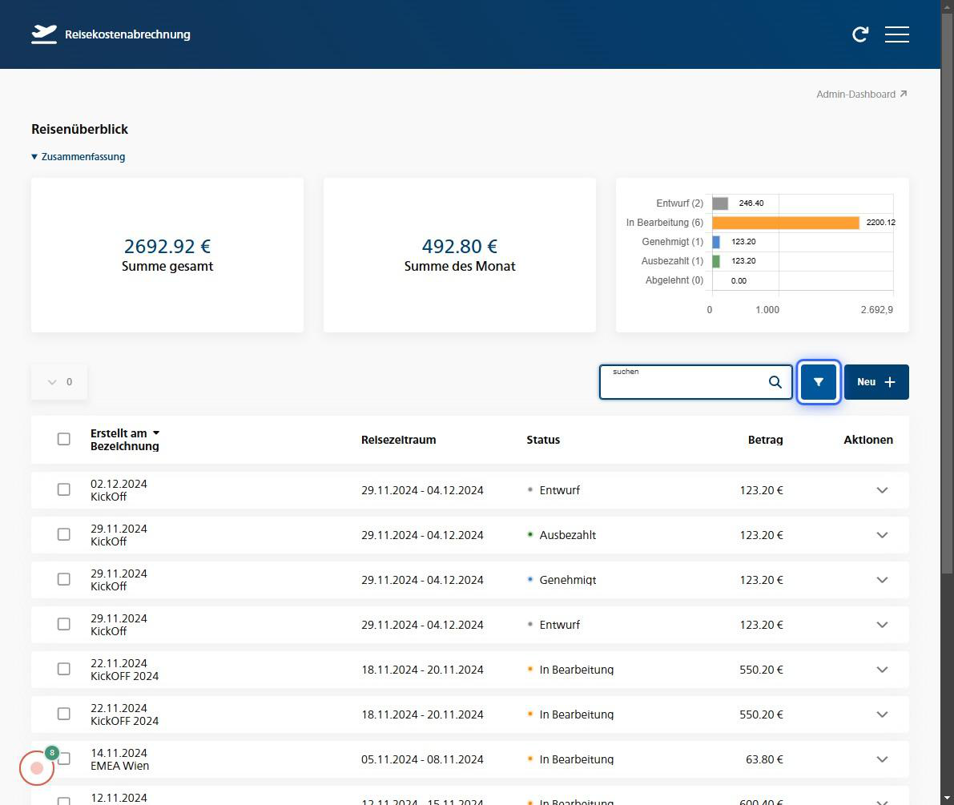Click the funnel filter icon button
The height and width of the screenshot is (805, 954).
[819, 382]
